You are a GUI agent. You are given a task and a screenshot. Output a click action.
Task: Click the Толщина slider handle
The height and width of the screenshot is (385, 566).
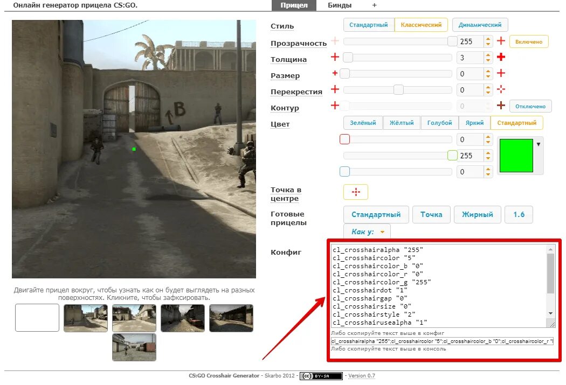pyautogui.click(x=348, y=57)
